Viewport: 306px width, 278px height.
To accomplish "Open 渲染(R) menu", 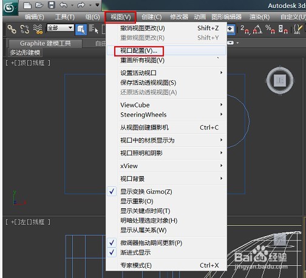I will [x=259, y=17].
